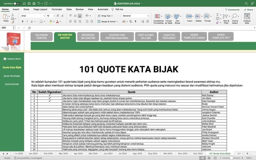Apply percent style format

click(x=131, y=22)
